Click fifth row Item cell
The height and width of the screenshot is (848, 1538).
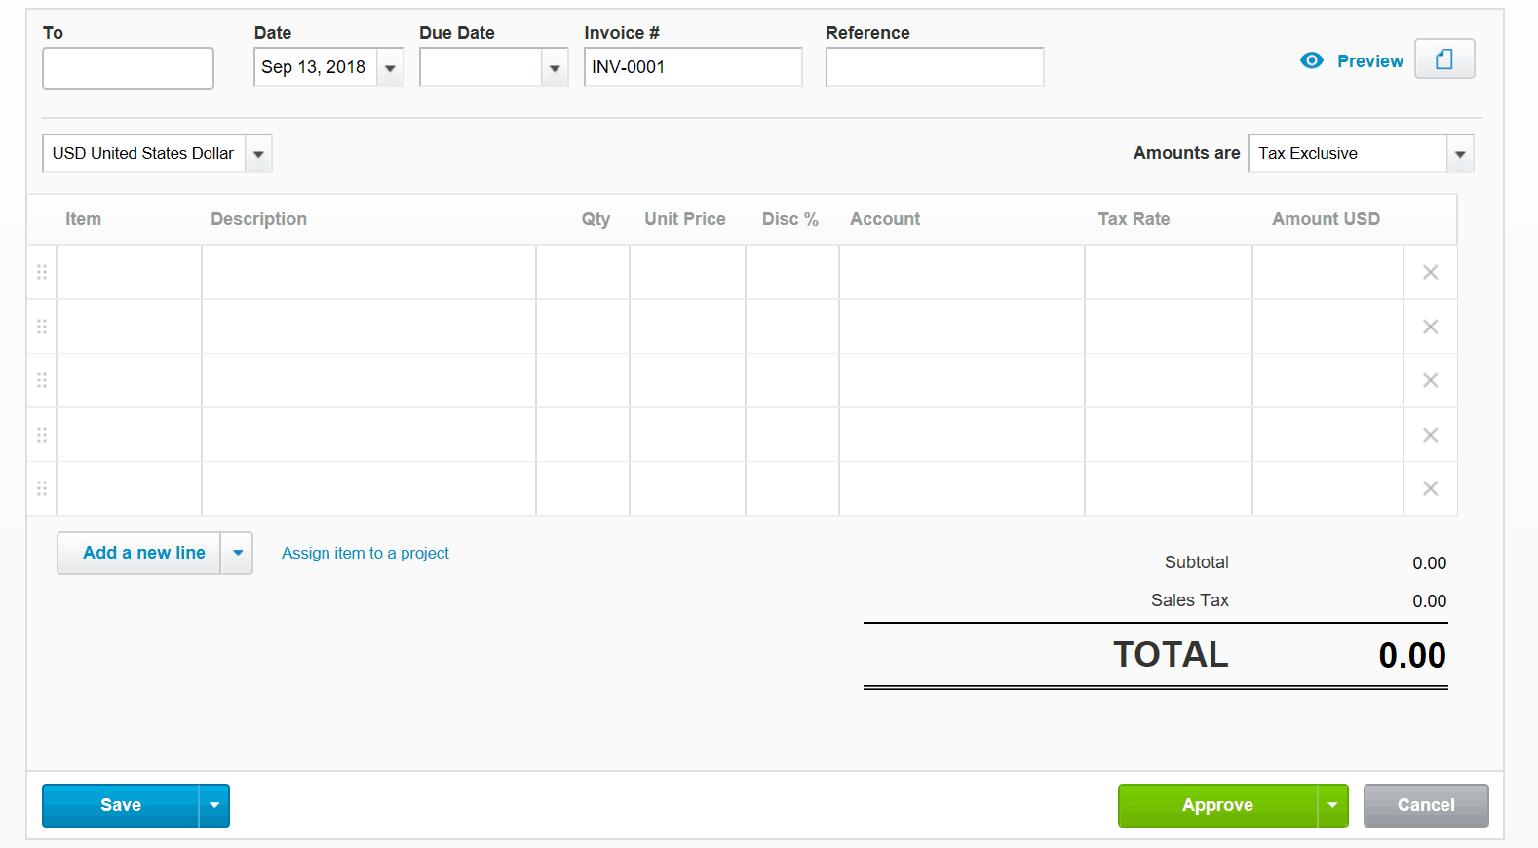tap(130, 488)
